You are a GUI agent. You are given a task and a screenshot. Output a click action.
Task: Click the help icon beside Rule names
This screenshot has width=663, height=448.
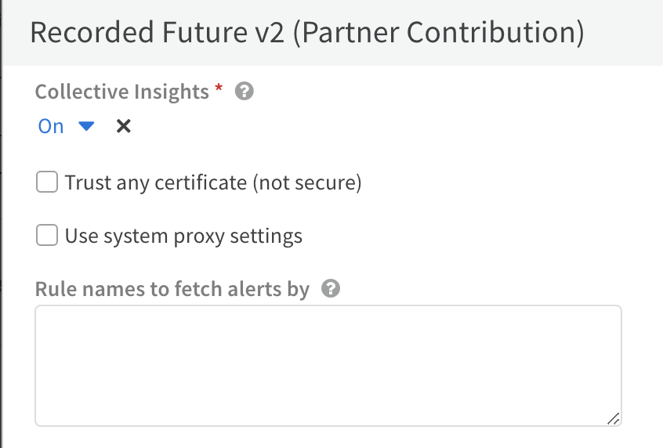[x=331, y=289]
